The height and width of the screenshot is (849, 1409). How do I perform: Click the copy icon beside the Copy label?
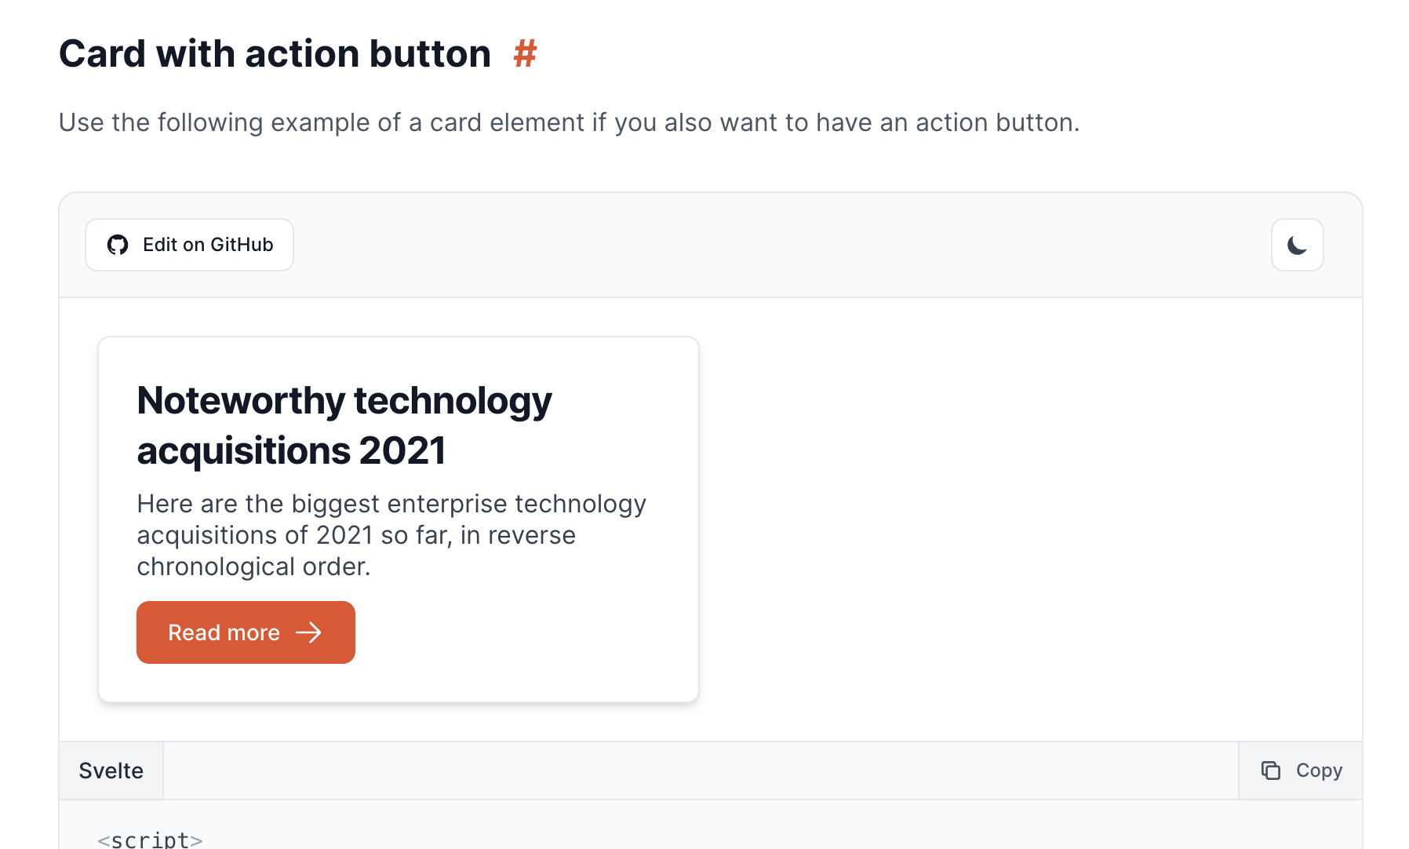1271,770
